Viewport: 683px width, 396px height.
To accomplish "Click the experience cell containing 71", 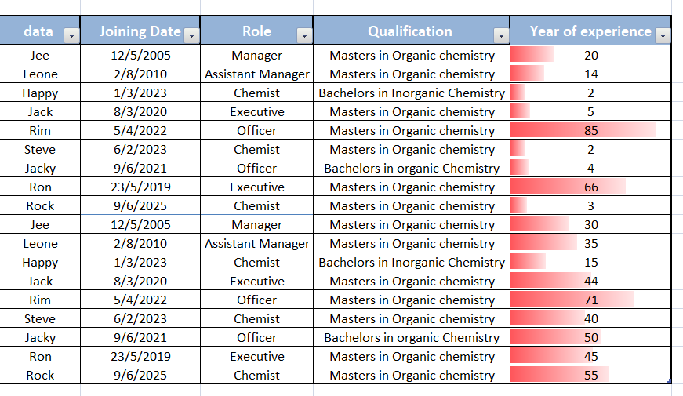I will click(590, 300).
